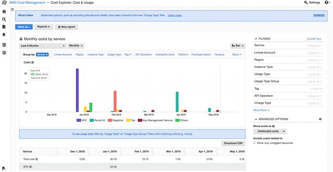Click the New report button

67,27
